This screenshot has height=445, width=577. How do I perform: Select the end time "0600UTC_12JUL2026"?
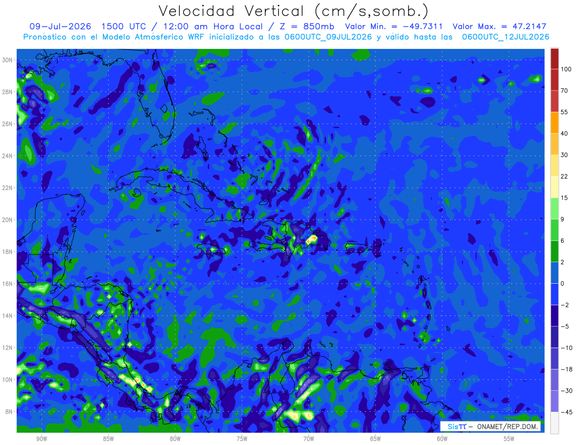(x=505, y=37)
